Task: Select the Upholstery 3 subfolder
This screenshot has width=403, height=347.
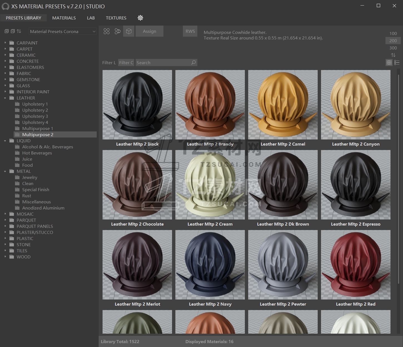Action: tap(35, 116)
